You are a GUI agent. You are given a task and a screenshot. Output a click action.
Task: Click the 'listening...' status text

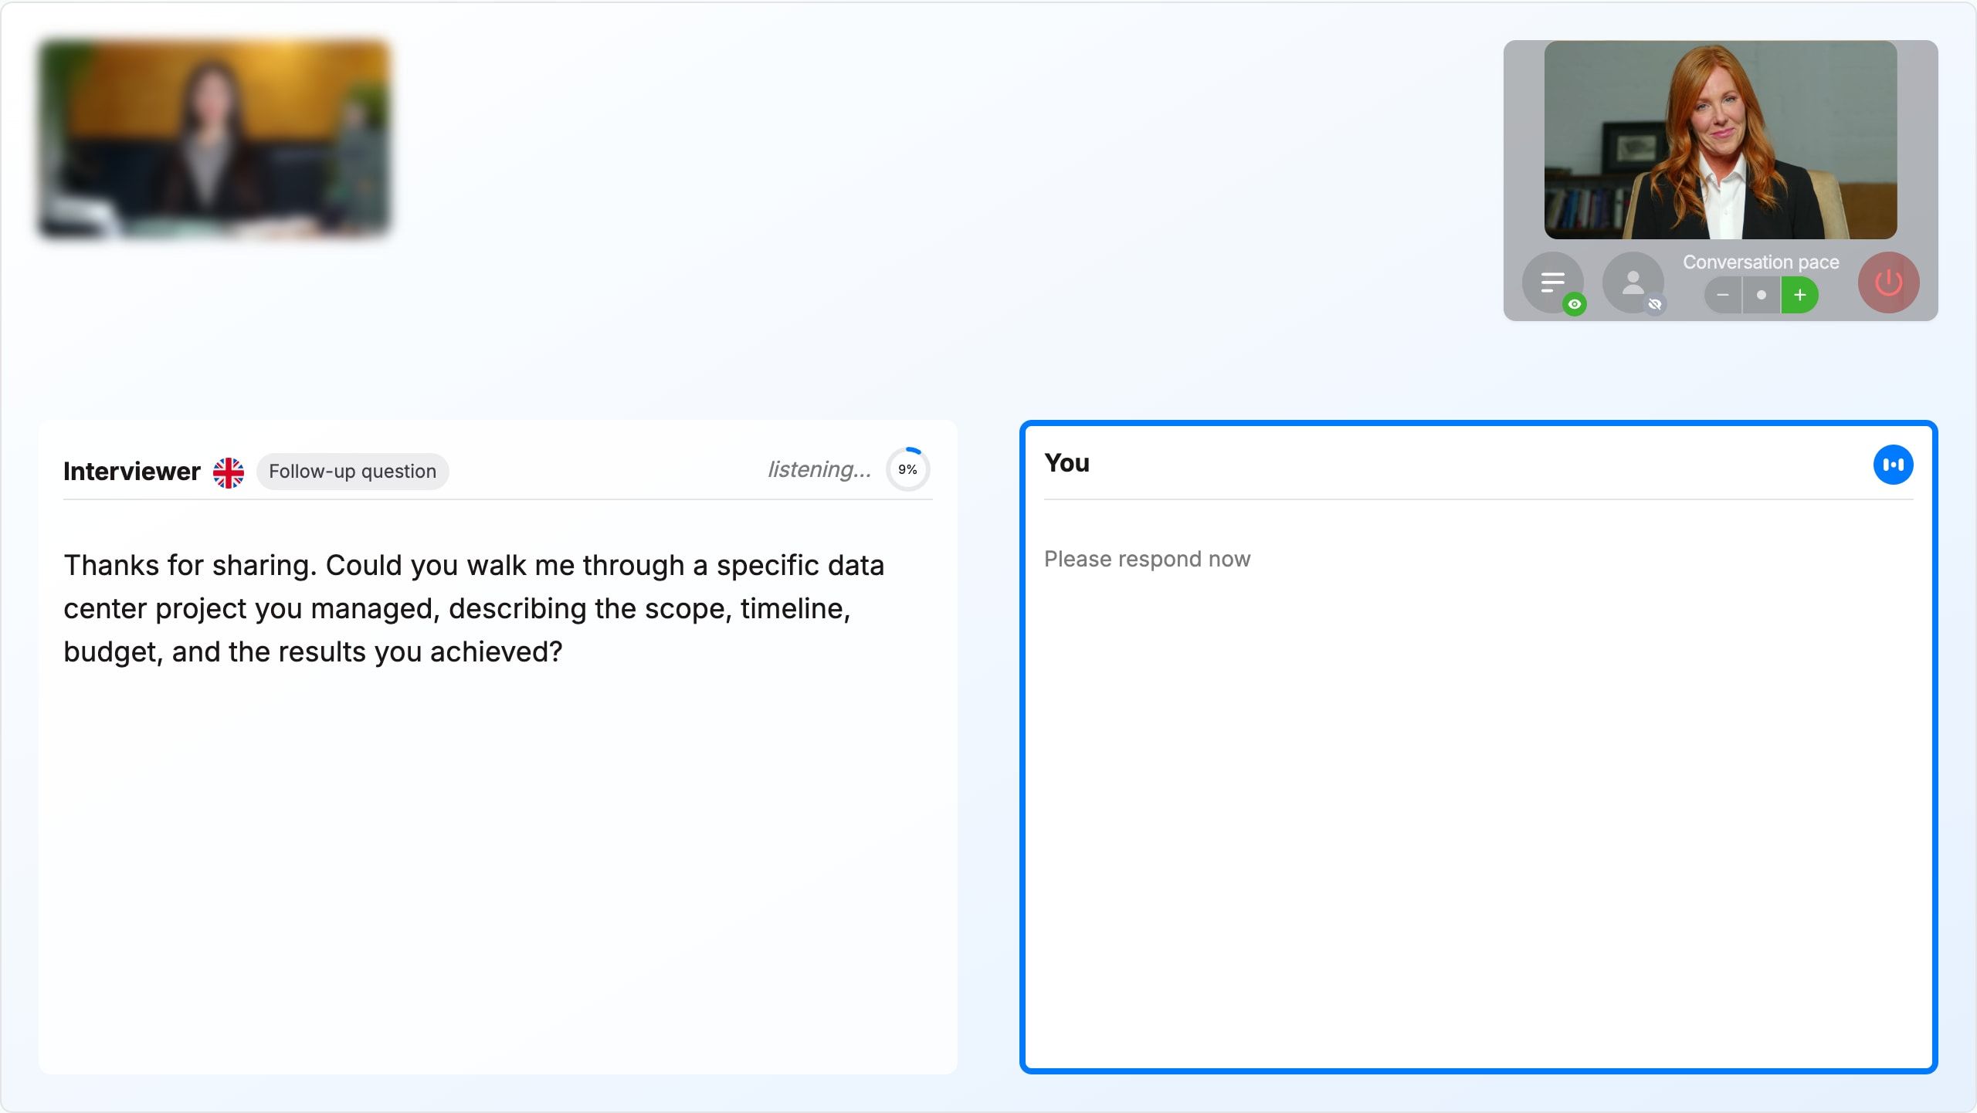tap(819, 469)
